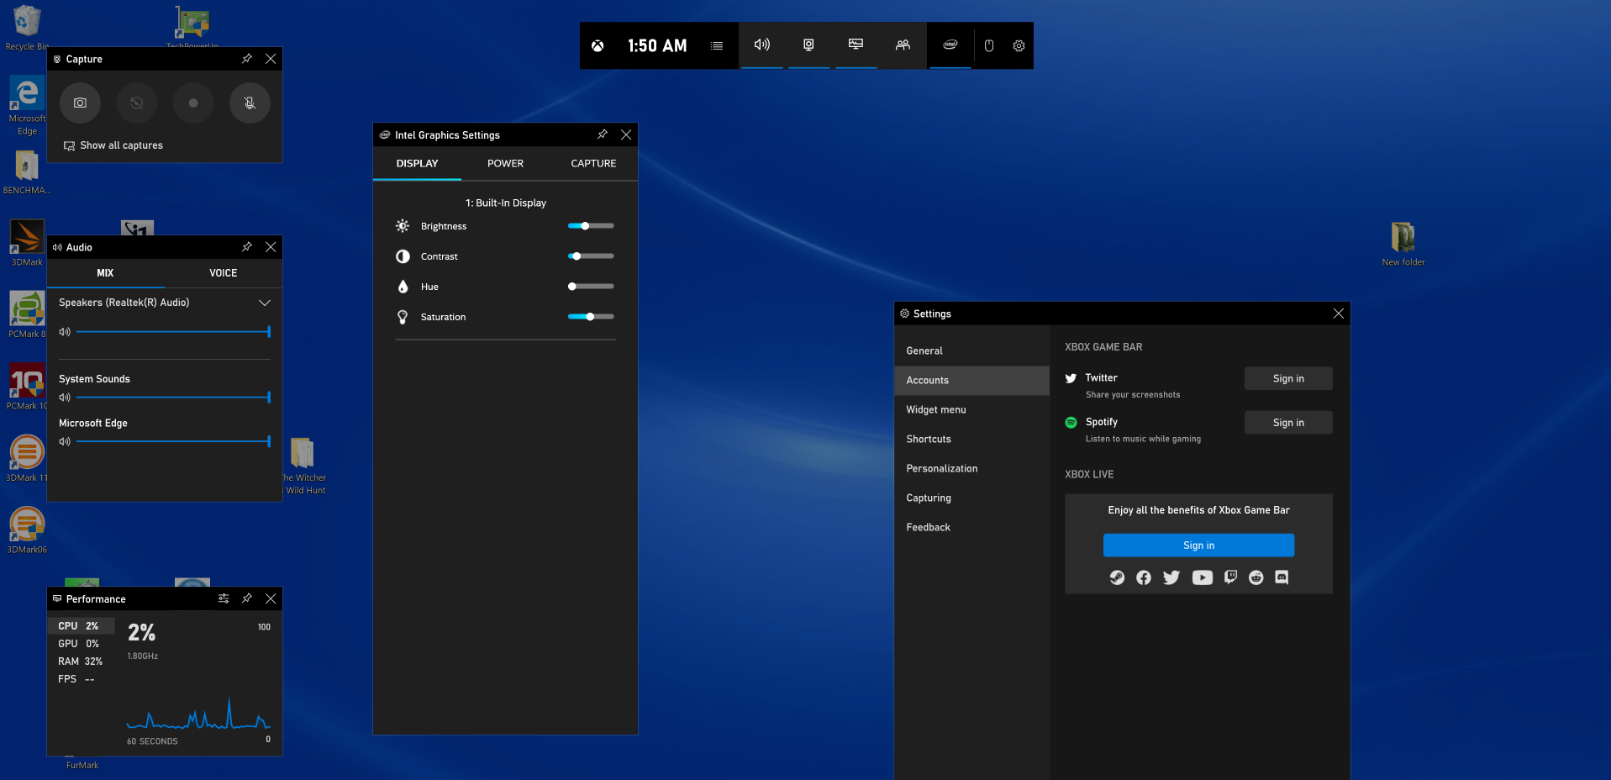Open Feedback settings section
1611x780 pixels.
click(972, 527)
